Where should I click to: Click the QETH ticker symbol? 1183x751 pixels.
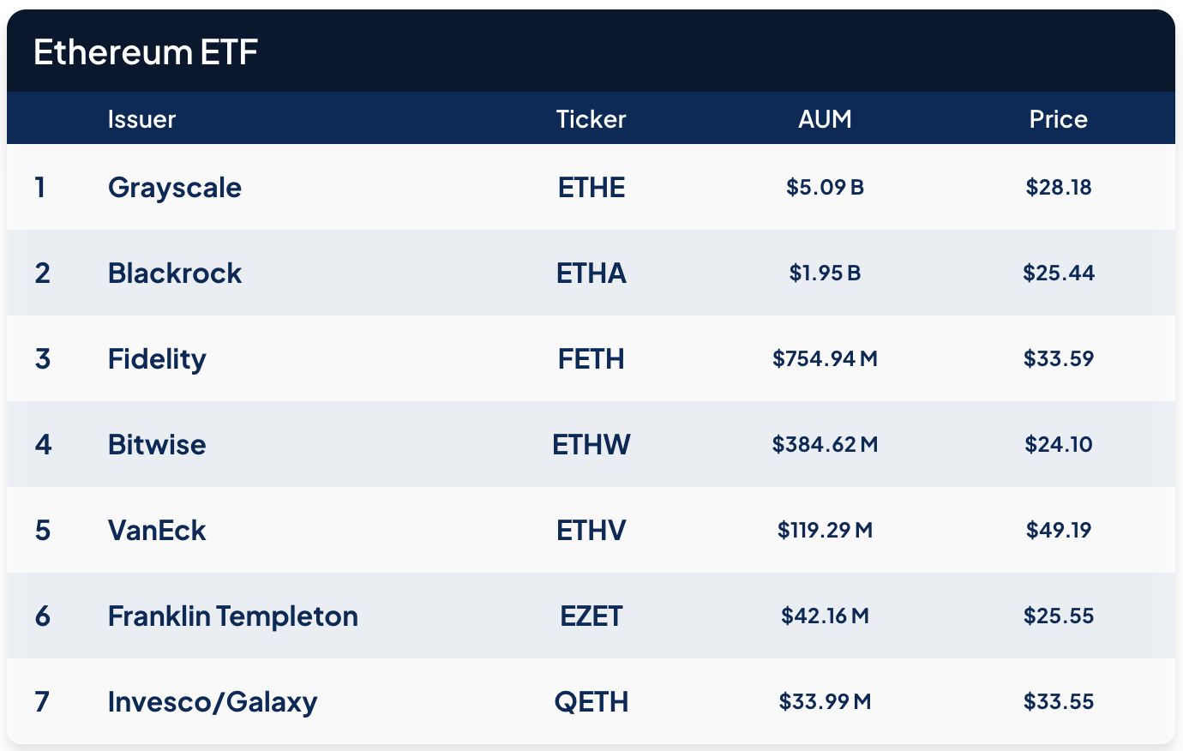[591, 702]
